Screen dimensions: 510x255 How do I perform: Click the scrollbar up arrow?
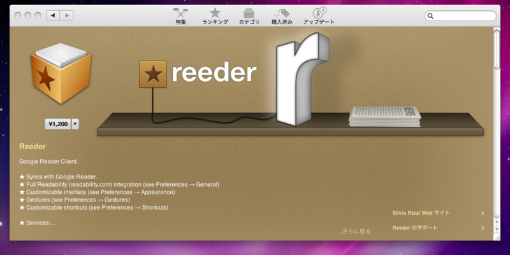pos(497,222)
